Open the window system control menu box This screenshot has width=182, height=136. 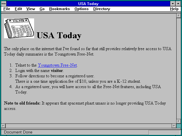[x=4, y=4]
